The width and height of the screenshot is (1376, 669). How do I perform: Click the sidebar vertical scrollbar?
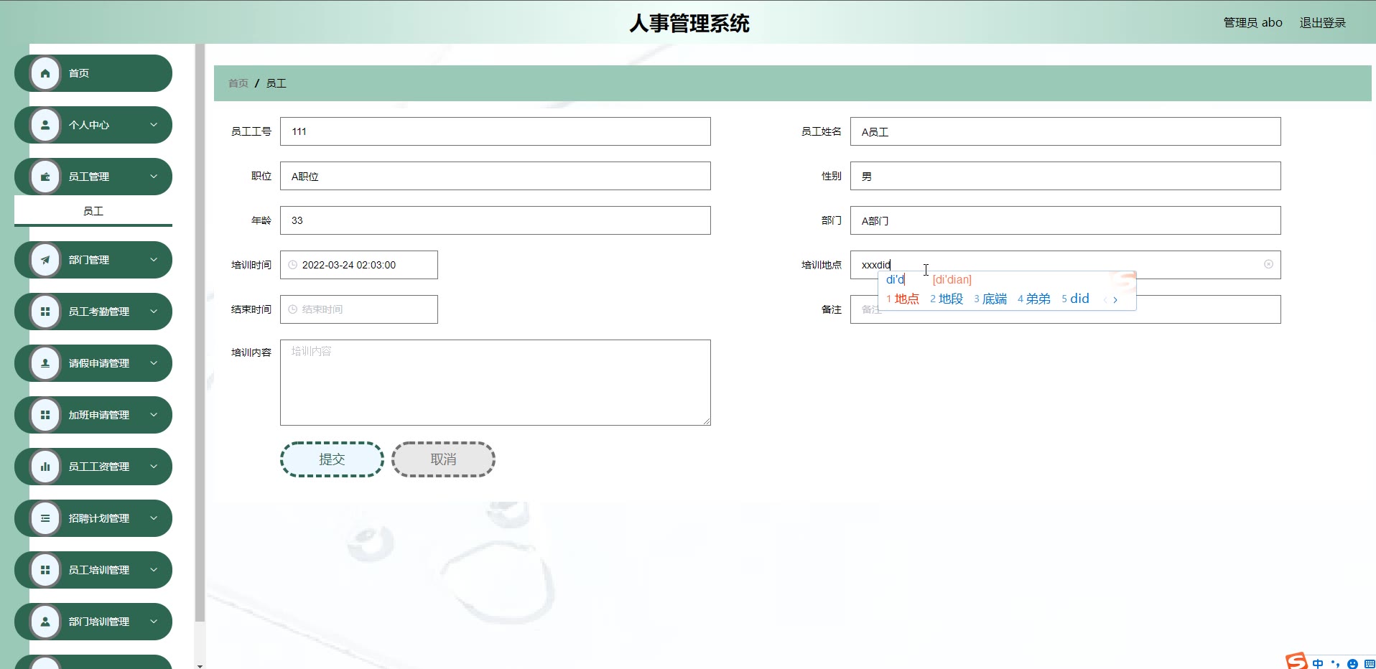click(x=200, y=332)
